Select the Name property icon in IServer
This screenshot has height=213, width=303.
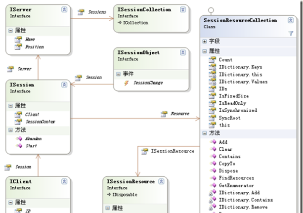[18, 39]
